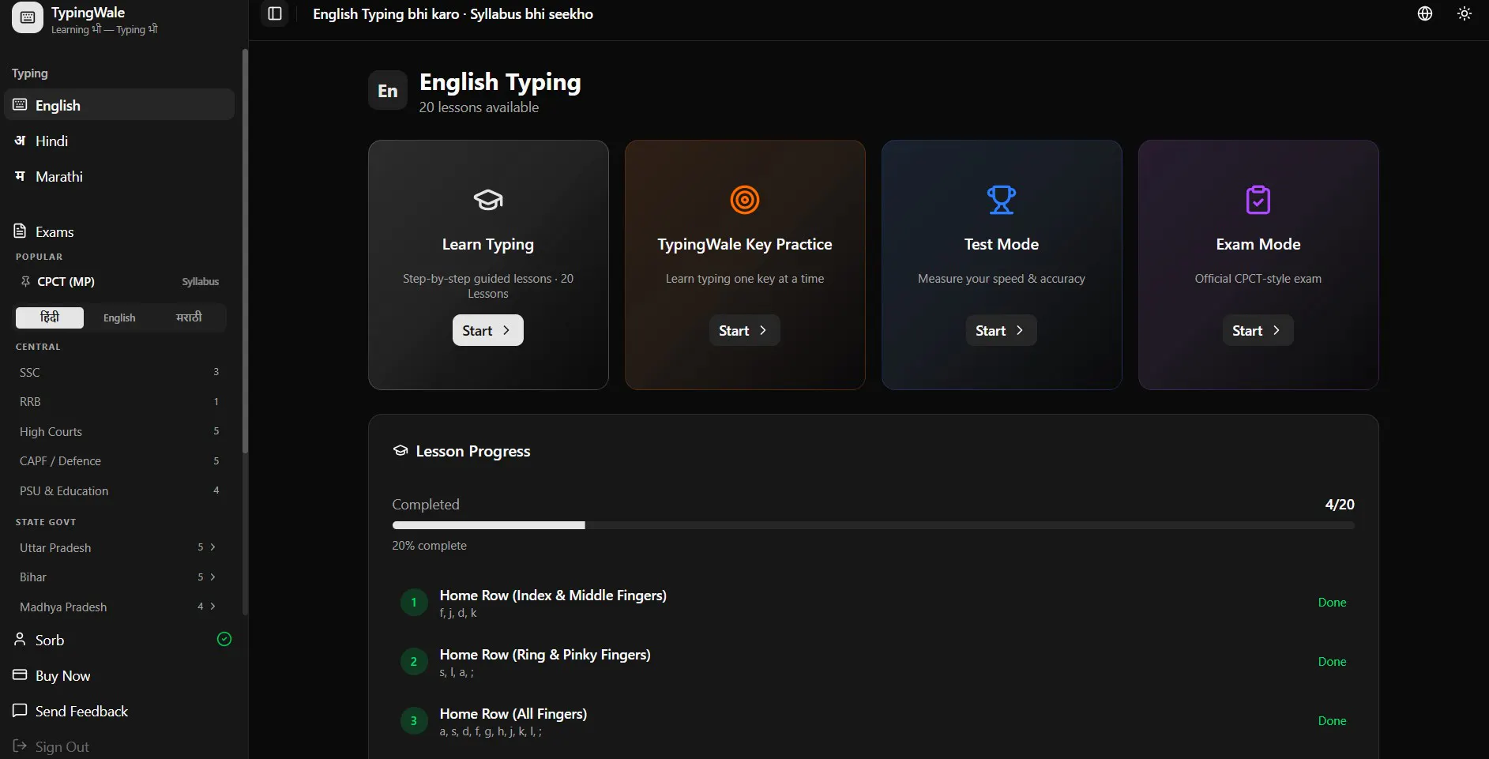Click the green verified check icon
The width and height of the screenshot is (1489, 759).
tap(224, 639)
